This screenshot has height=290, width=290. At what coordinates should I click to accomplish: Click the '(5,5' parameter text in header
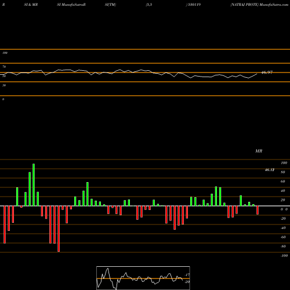(149, 5)
